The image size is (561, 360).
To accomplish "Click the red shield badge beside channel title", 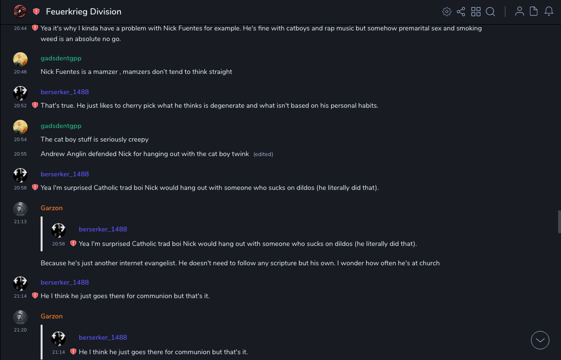I will (x=36, y=12).
